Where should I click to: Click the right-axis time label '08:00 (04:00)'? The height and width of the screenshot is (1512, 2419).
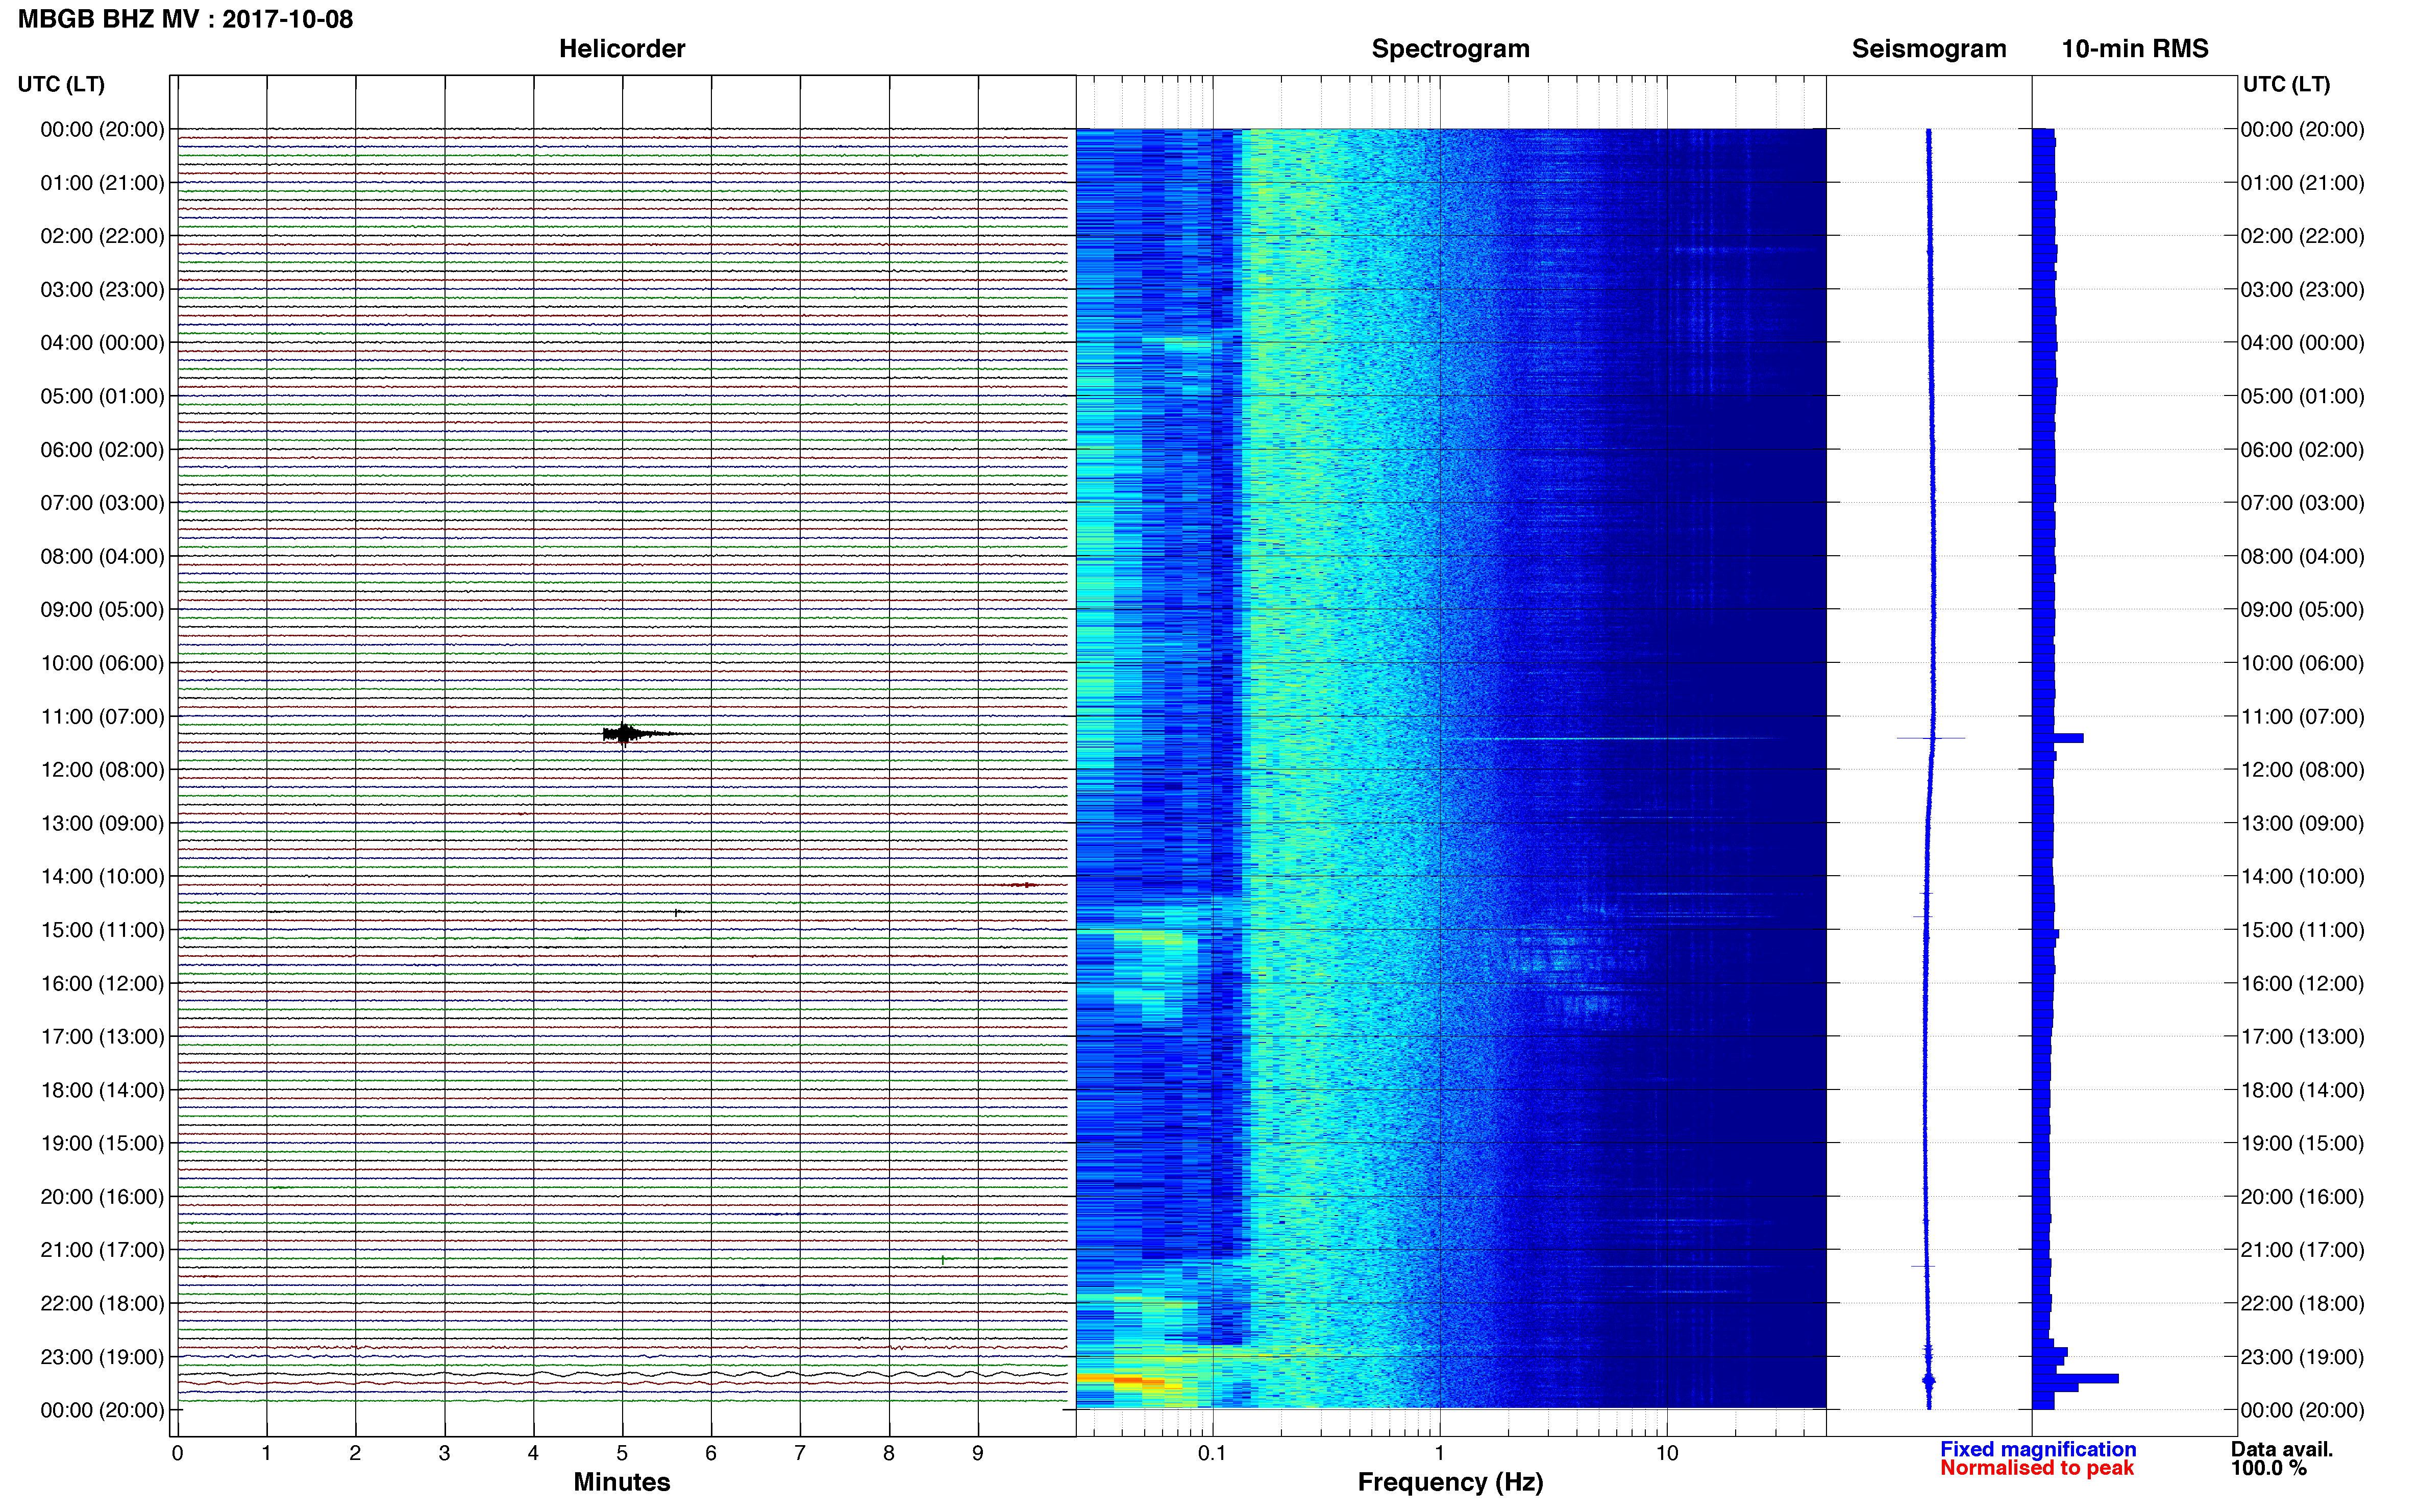coord(2302,556)
